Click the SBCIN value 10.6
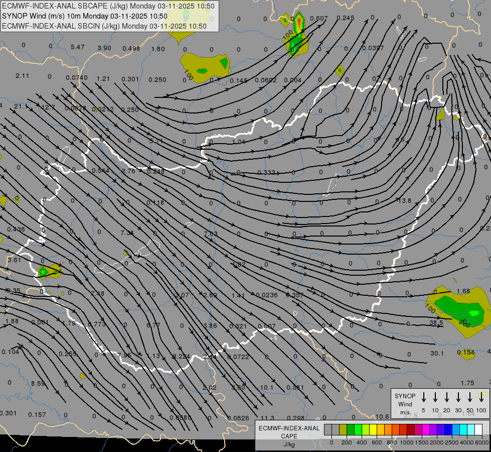 (x=382, y=416)
